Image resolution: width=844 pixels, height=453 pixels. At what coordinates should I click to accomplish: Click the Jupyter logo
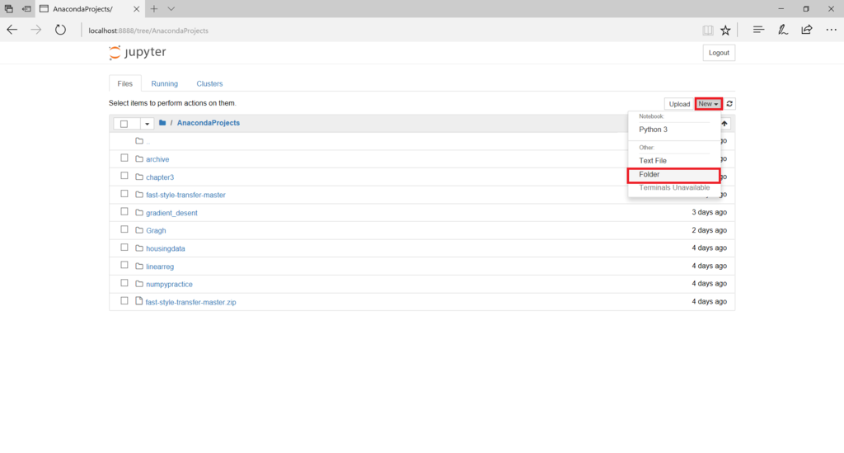138,52
